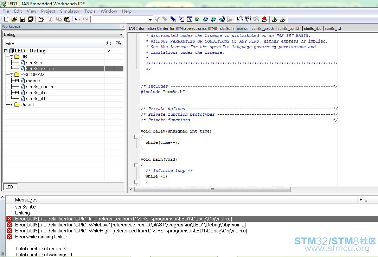The image size is (378, 257).
Task: Click the workspace build column icon
Action: click(x=118, y=43)
